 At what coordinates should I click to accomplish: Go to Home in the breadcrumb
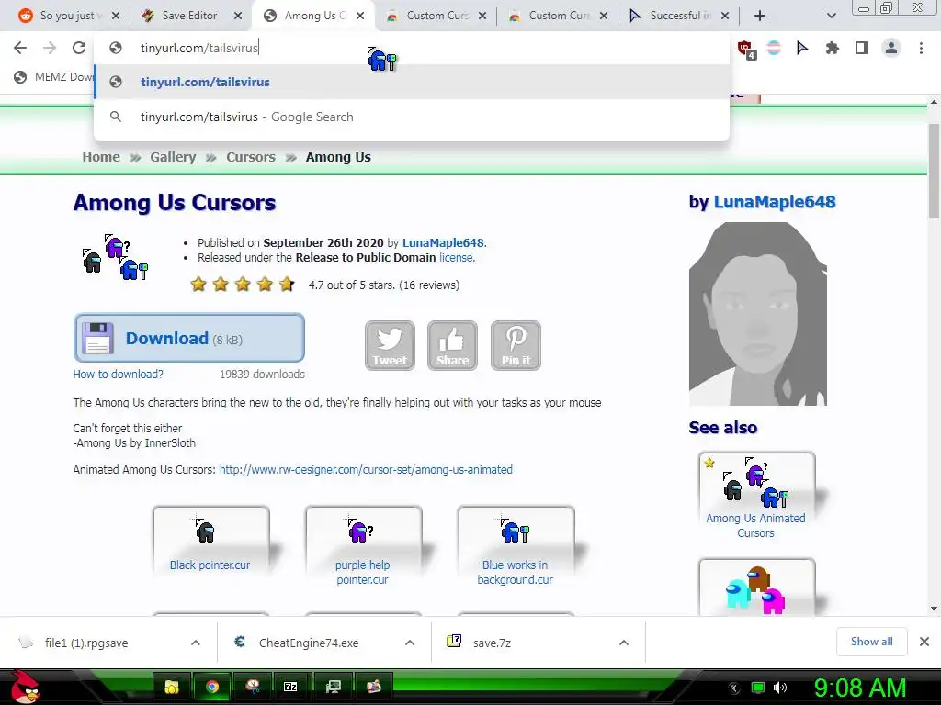click(x=101, y=157)
